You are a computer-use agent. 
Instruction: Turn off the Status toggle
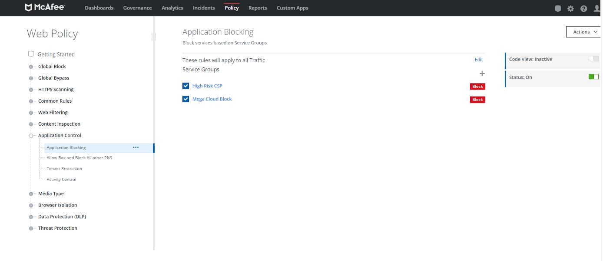pos(593,77)
